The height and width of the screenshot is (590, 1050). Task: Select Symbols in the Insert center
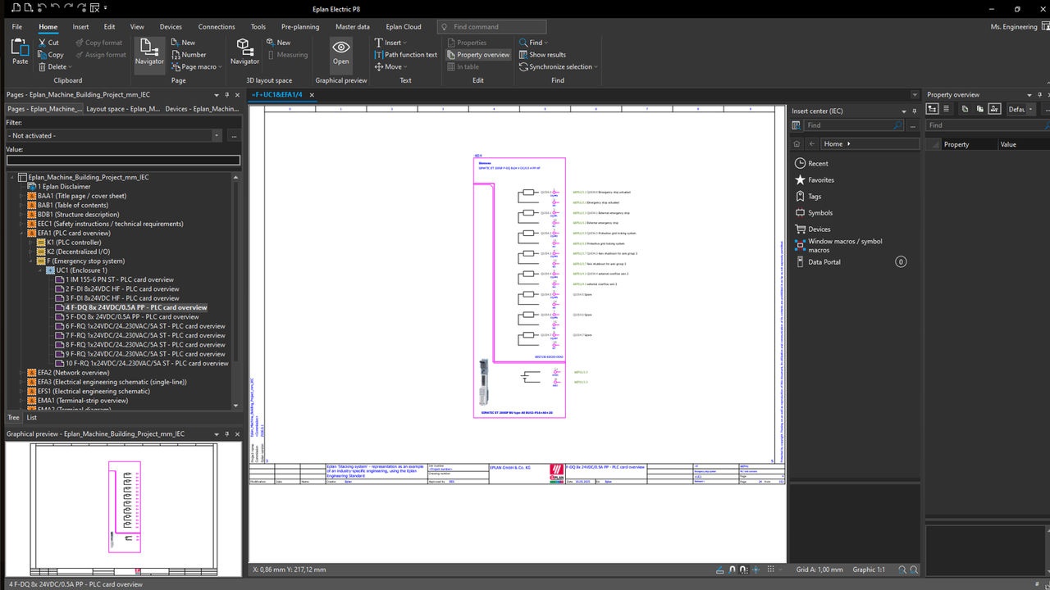[819, 213]
